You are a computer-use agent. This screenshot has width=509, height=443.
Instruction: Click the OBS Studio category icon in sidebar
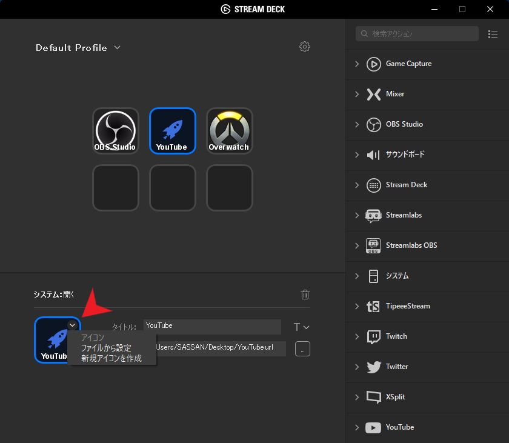(x=374, y=125)
